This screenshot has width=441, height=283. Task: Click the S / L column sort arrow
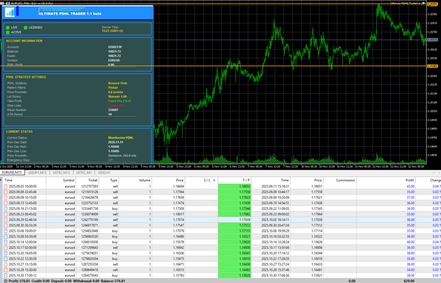click(x=214, y=180)
